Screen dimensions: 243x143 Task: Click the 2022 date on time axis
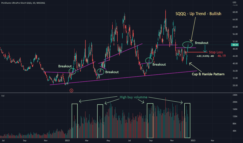(x=67, y=140)
